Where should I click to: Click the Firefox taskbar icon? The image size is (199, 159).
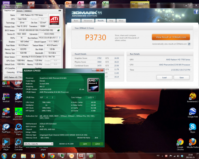coord(43,156)
